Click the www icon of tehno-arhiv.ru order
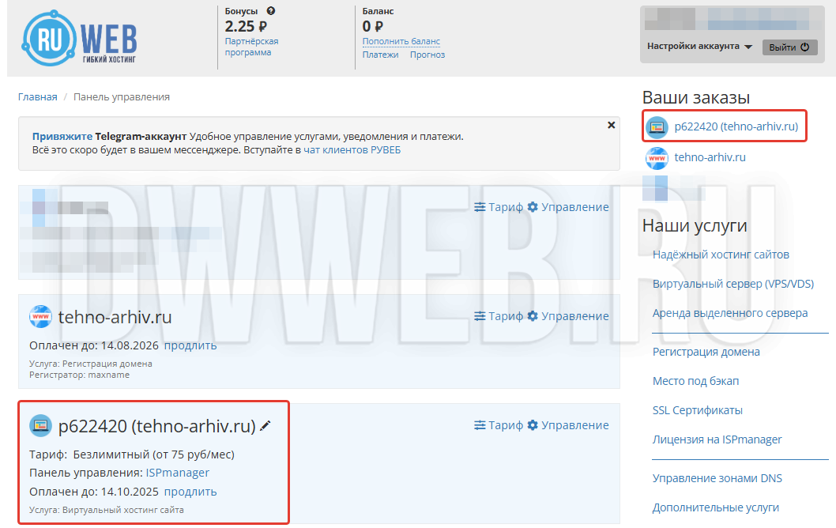The width and height of the screenshot is (836, 528). [40, 317]
